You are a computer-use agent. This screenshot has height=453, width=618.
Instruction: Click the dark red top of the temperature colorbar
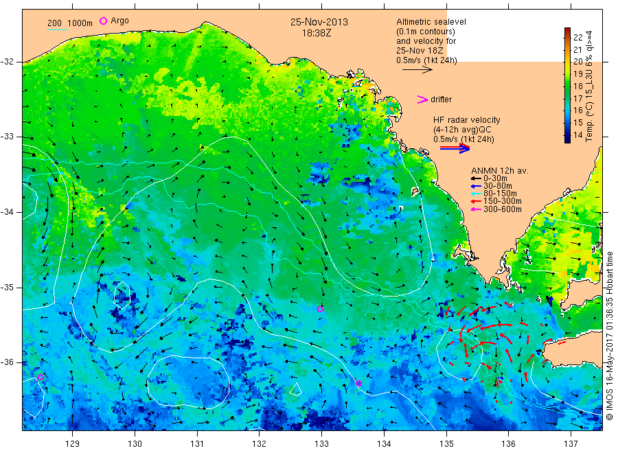[567, 30]
